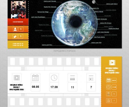This screenshot has height=107, width=129.
Task: Play the Avengers movie thumbnail
Action: [19, 7]
